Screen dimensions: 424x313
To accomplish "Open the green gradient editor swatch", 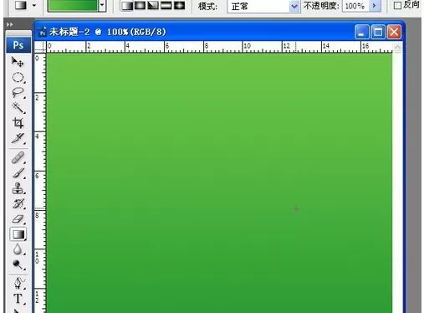I will (73, 5).
